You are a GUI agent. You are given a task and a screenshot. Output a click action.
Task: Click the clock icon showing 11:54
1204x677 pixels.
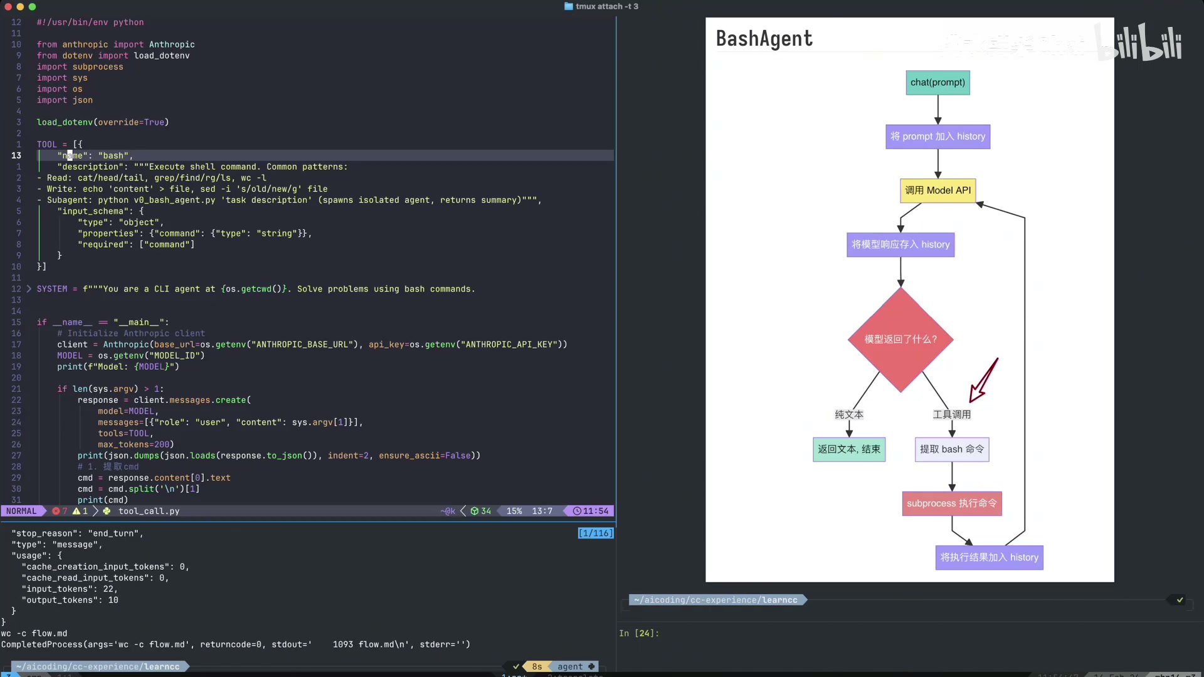[x=576, y=511]
